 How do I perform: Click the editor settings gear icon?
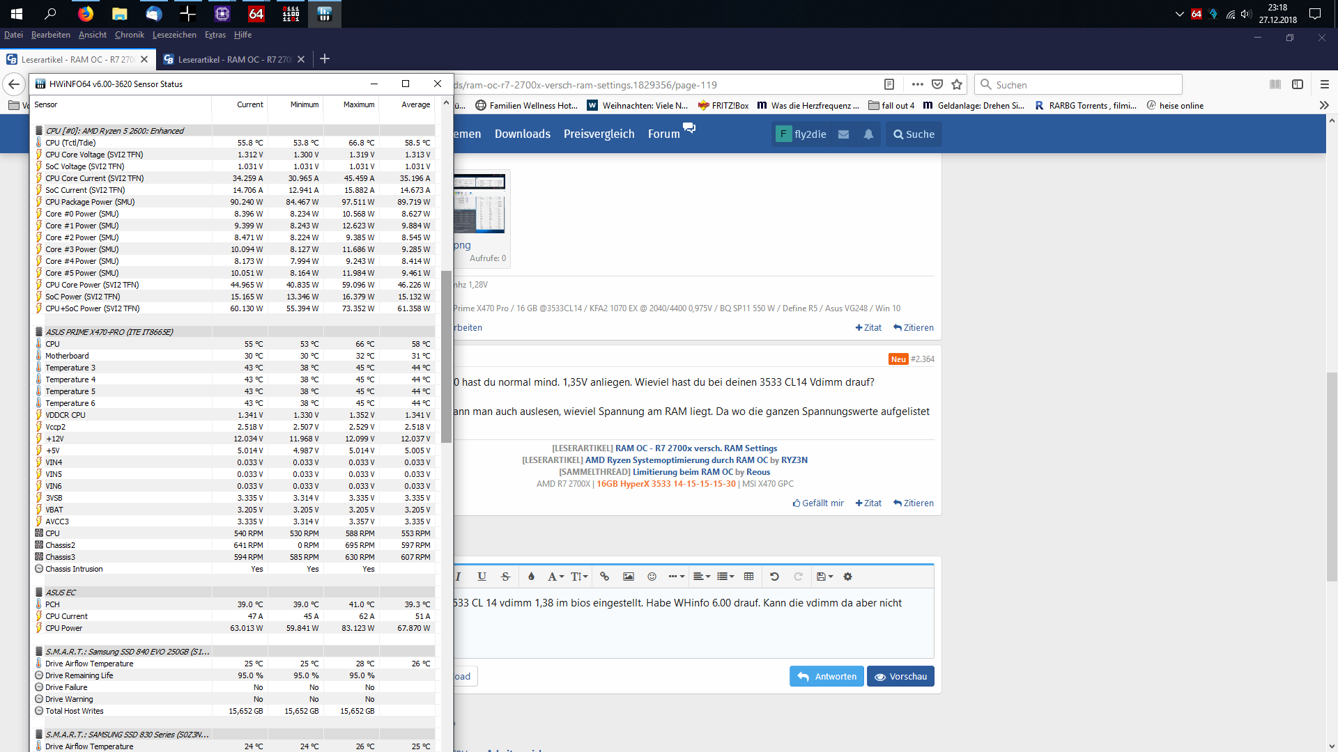847,577
